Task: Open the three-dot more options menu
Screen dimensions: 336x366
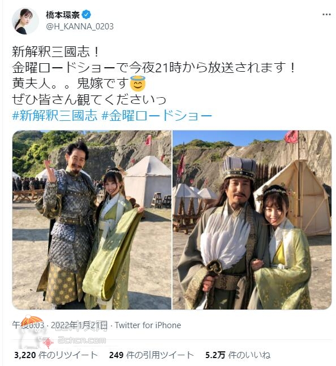Action: 326,15
